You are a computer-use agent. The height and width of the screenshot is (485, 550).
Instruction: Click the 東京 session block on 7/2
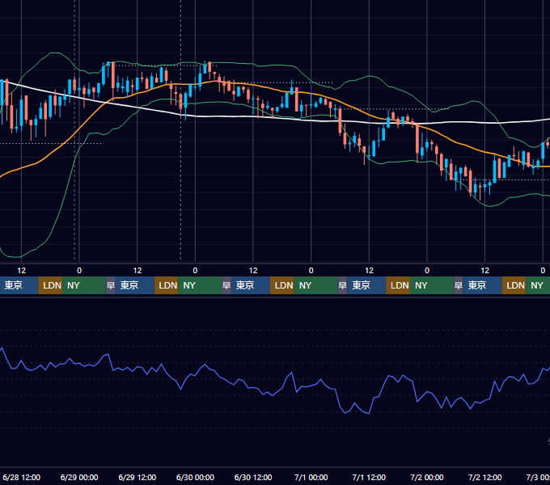pyautogui.click(x=482, y=285)
